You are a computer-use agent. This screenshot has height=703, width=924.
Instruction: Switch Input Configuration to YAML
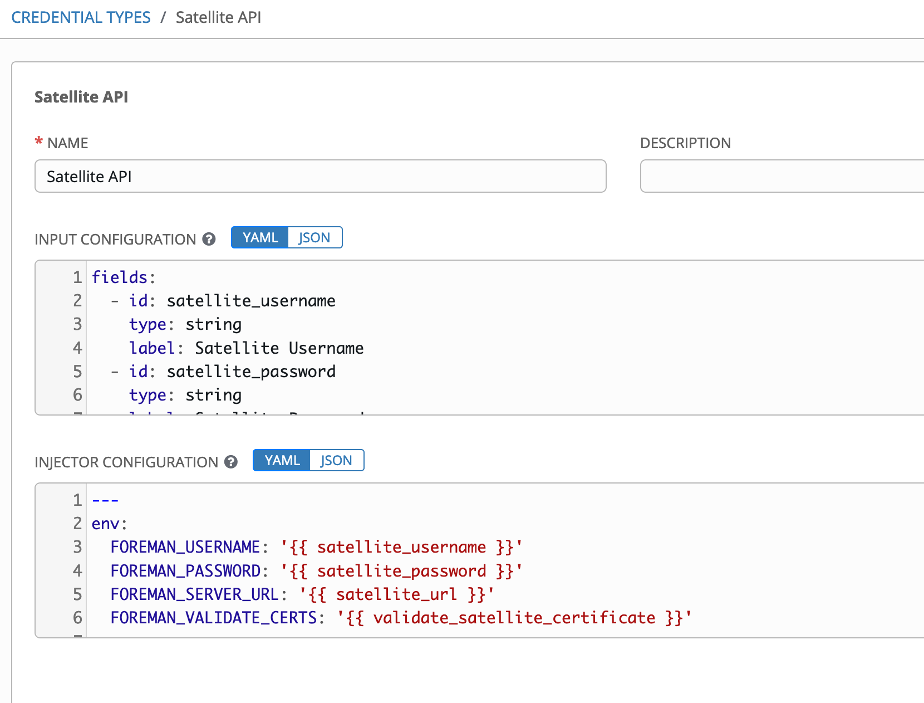pos(260,238)
